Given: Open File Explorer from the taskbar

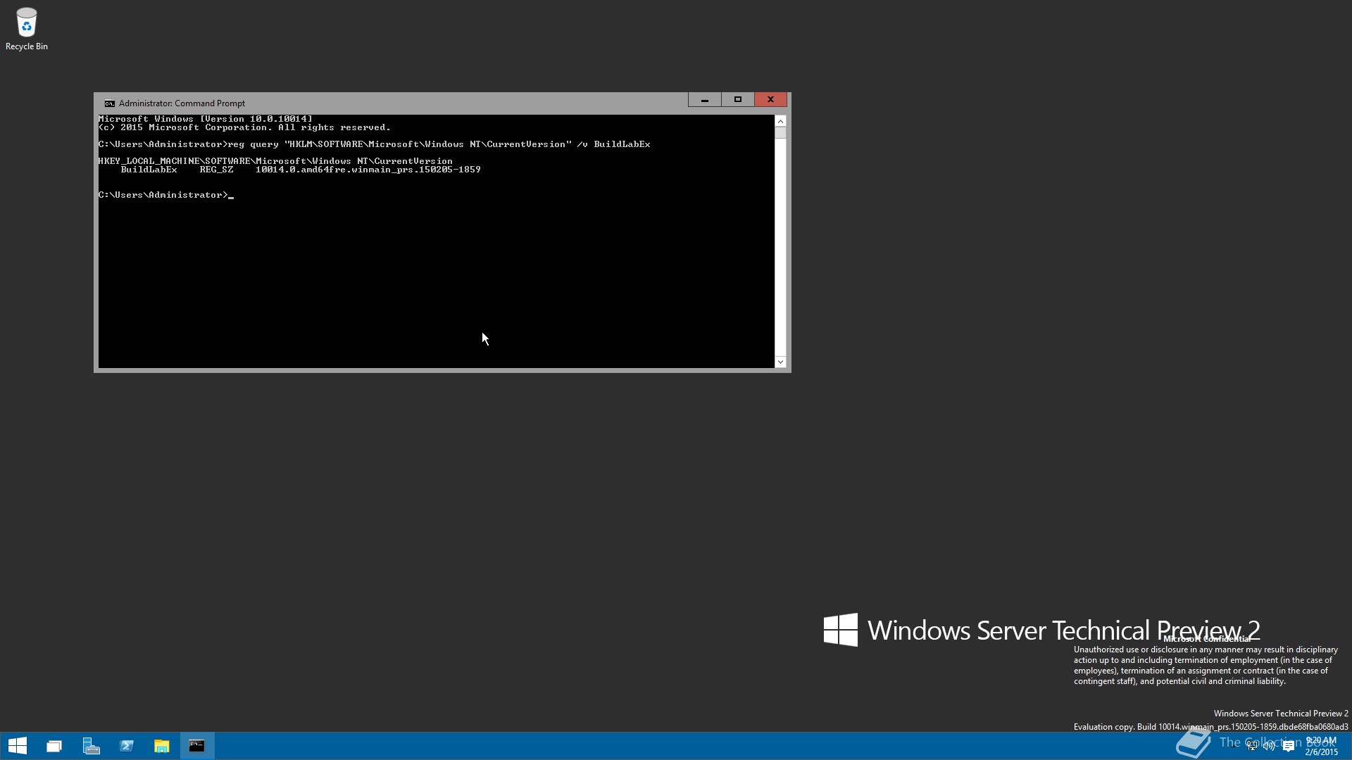Looking at the screenshot, I should pos(162,746).
